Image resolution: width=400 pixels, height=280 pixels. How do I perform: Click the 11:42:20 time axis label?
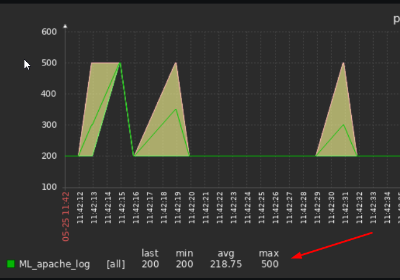[192, 208]
